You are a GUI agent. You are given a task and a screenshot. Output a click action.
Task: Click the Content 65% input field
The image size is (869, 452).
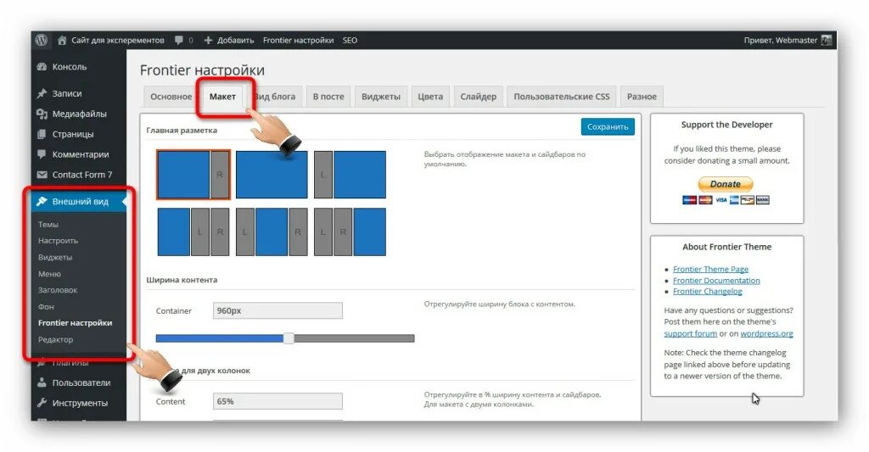[278, 401]
